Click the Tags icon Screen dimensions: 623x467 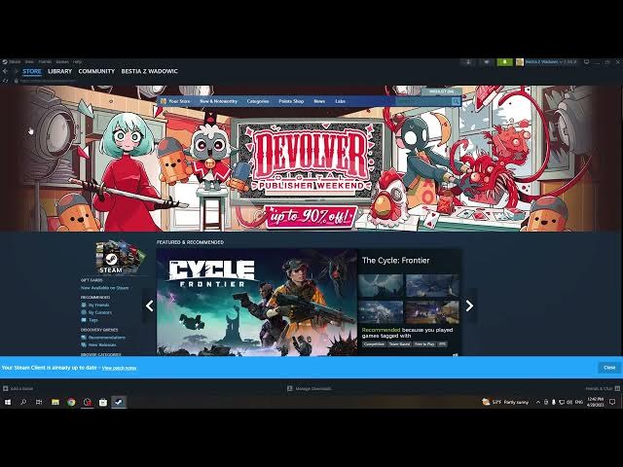coord(84,320)
